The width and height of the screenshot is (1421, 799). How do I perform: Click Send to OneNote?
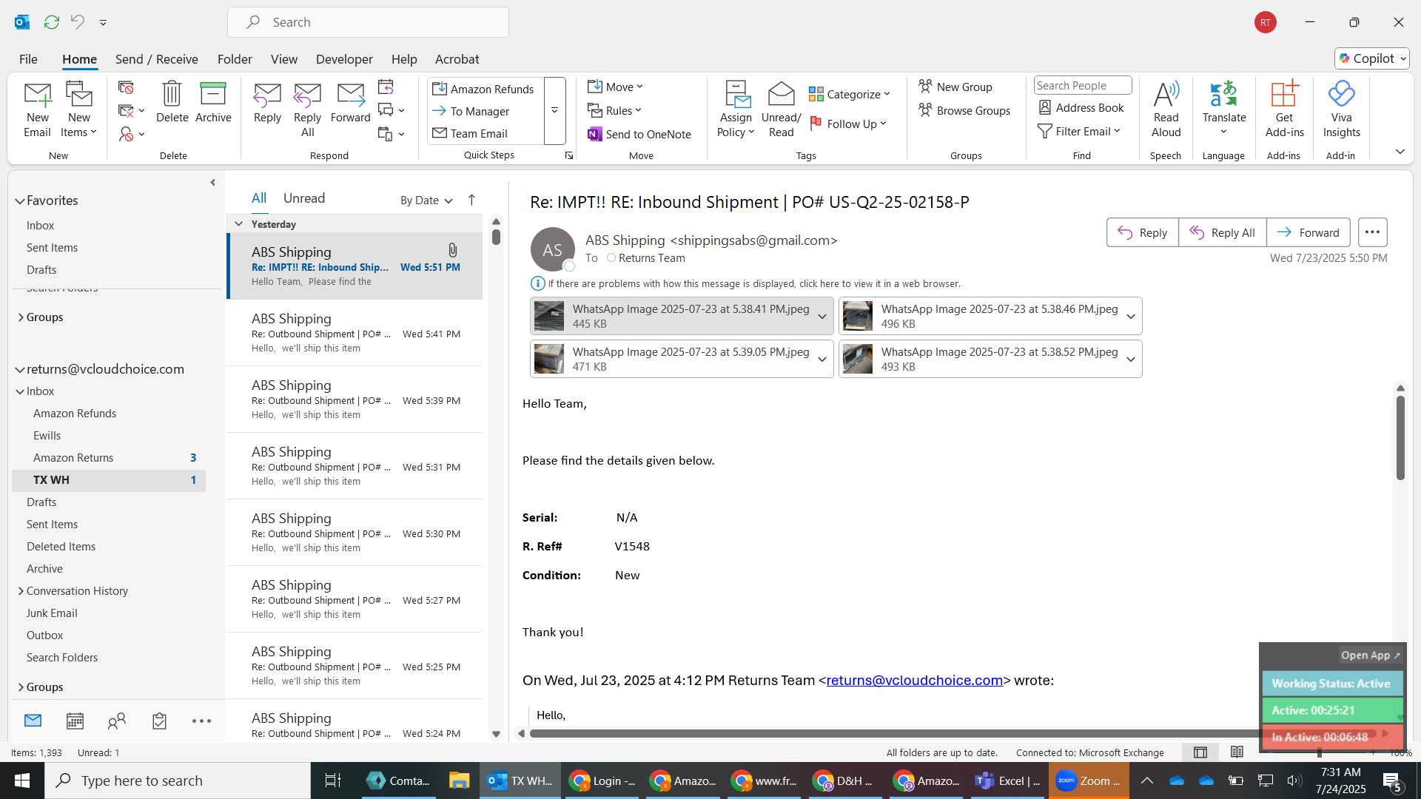pyautogui.click(x=639, y=134)
